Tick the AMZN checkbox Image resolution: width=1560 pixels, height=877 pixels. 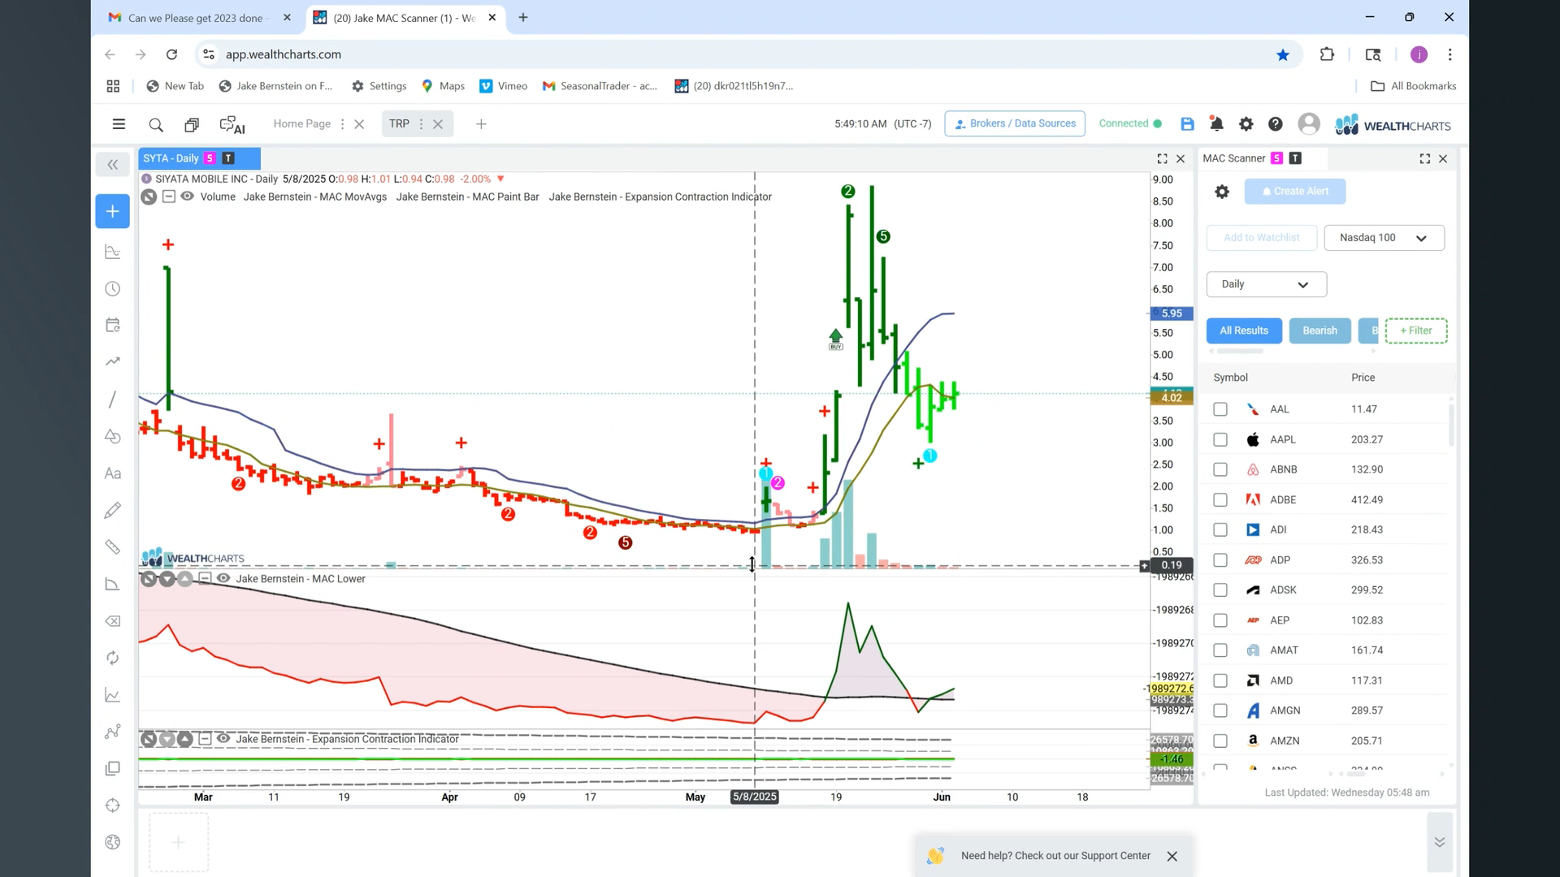(1220, 741)
